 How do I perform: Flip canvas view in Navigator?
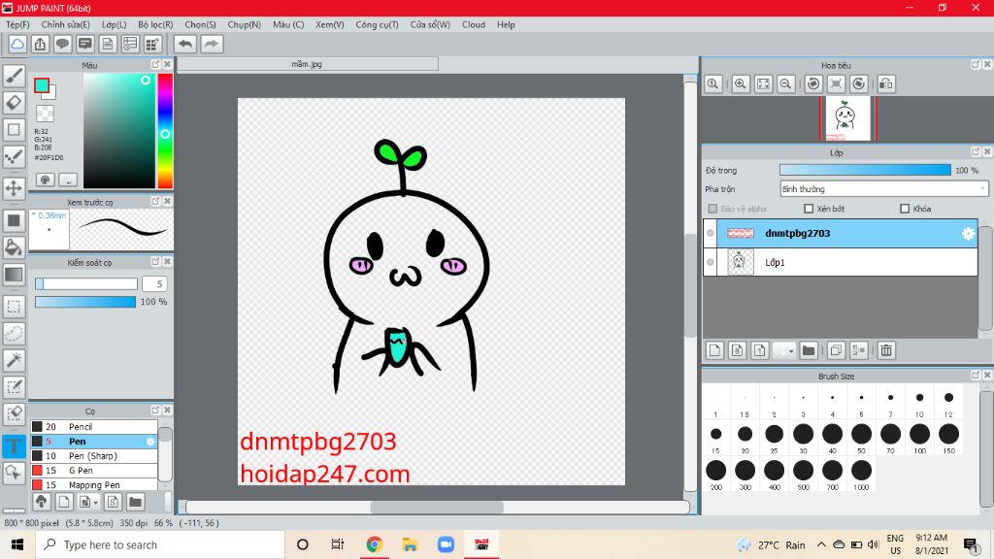[x=886, y=83]
